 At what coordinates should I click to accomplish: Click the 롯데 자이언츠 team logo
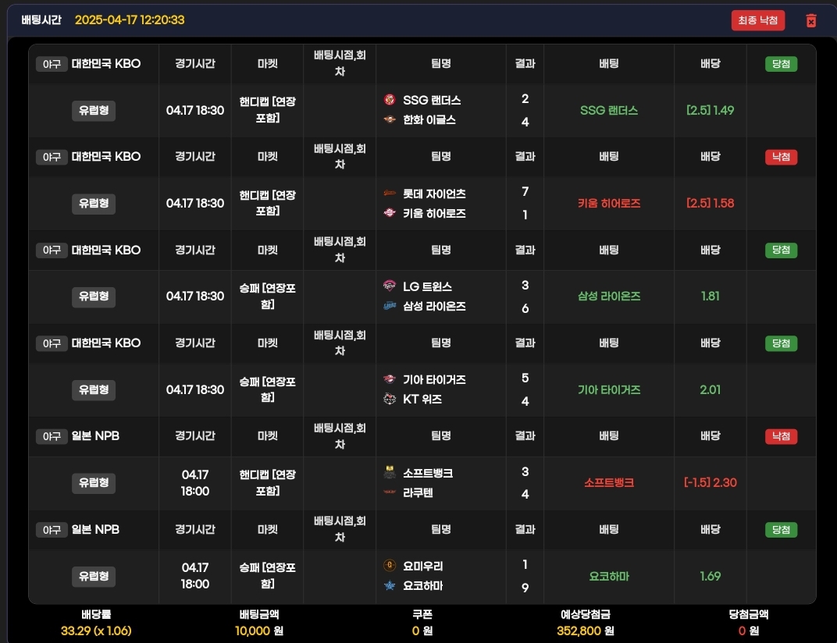tap(390, 194)
